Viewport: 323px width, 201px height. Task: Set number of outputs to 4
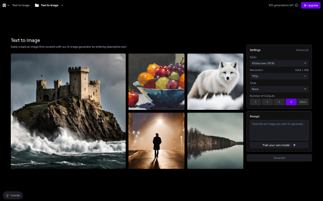pos(291,102)
